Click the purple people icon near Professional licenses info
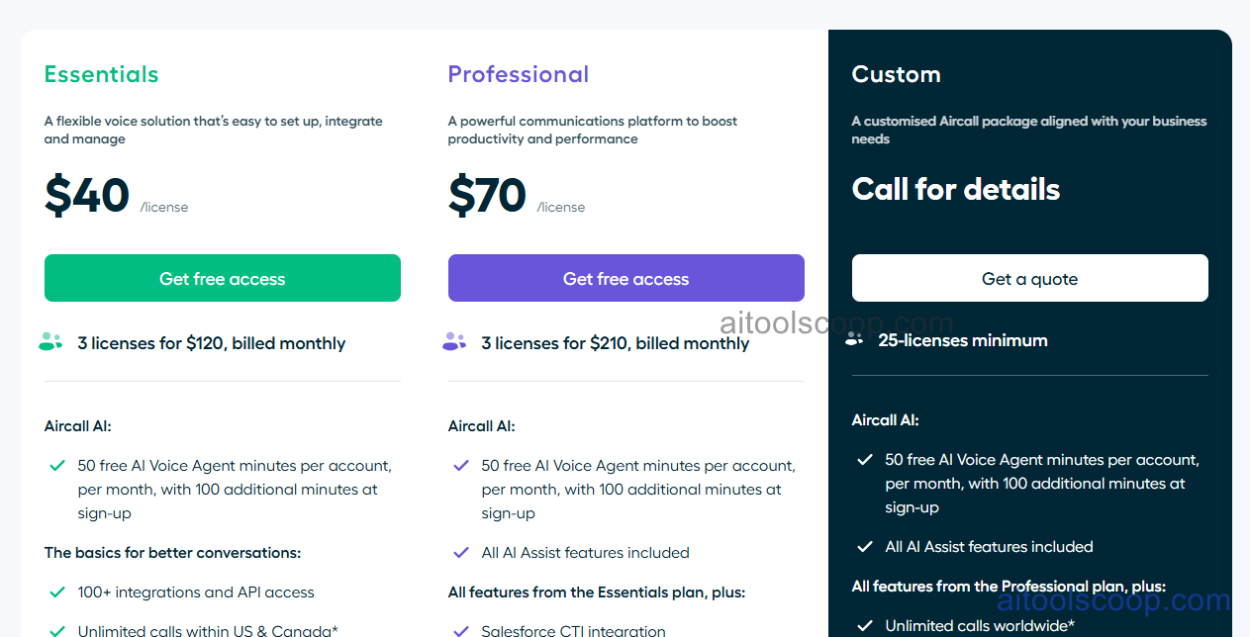Image resolution: width=1250 pixels, height=637 pixels. click(454, 342)
